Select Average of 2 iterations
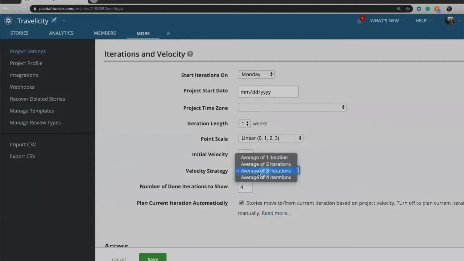The width and height of the screenshot is (464, 261). tap(266, 164)
